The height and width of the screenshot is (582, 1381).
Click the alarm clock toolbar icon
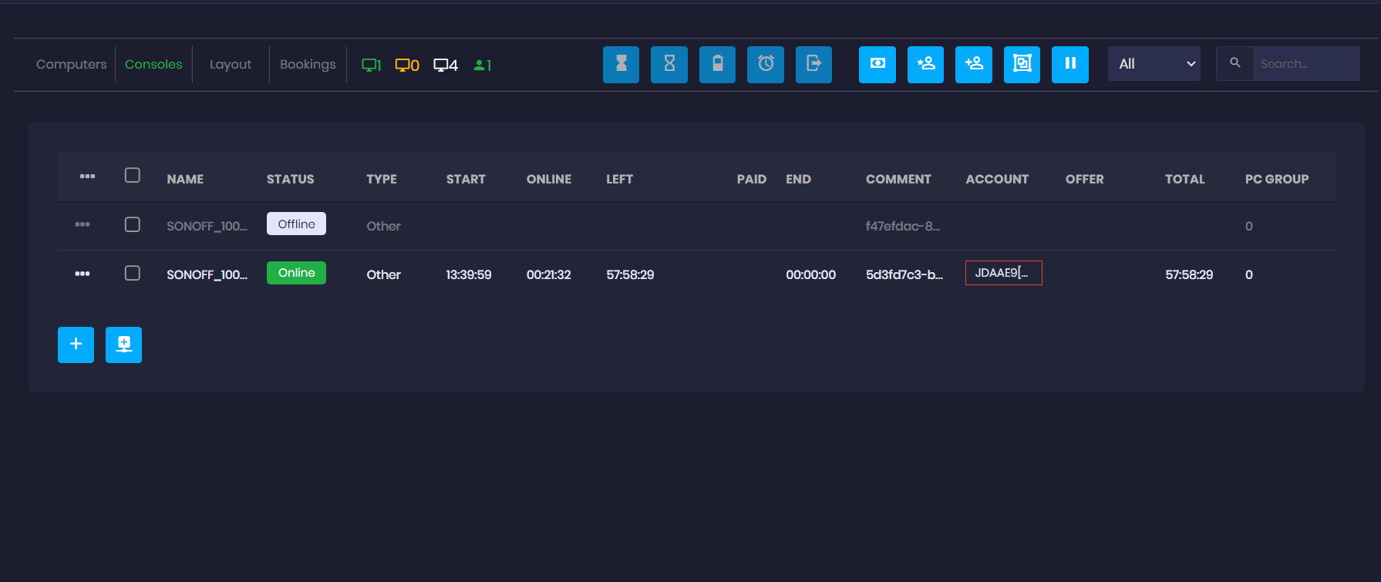pos(765,64)
